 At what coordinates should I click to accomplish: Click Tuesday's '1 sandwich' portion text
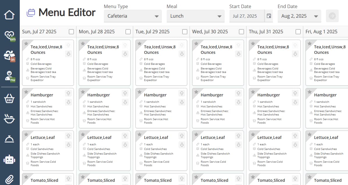pos(151,102)
